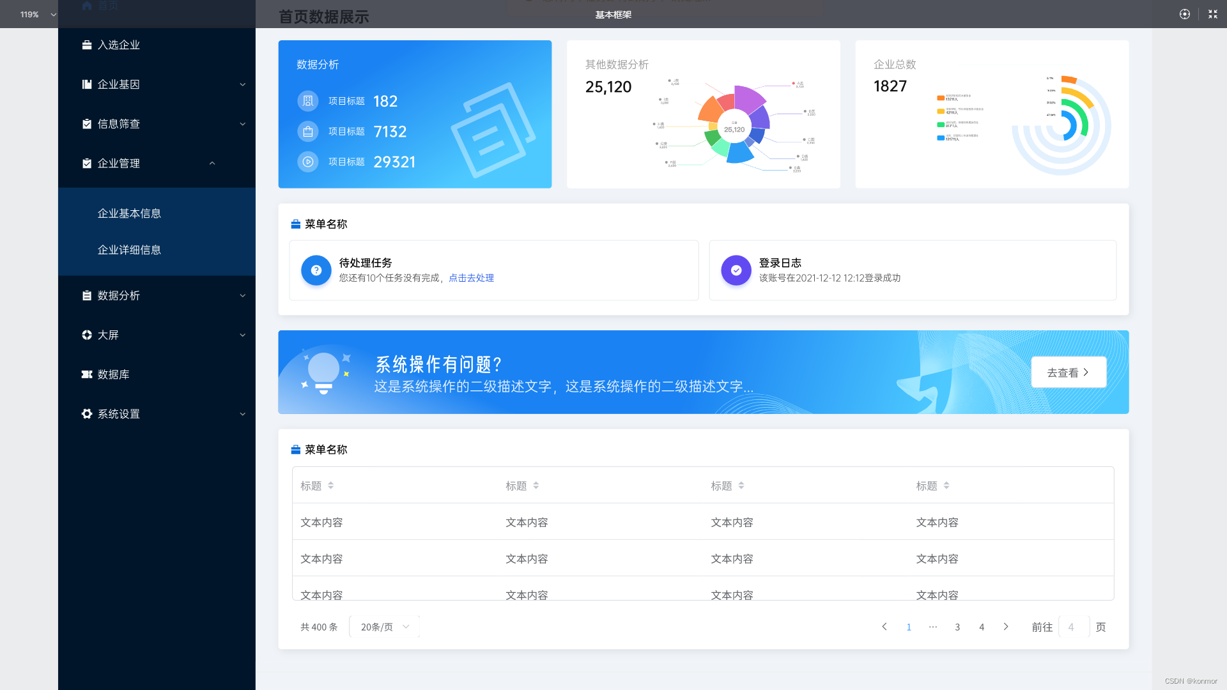Click the green legend swatch in 企业总数
The width and height of the screenshot is (1227, 690).
tap(941, 125)
